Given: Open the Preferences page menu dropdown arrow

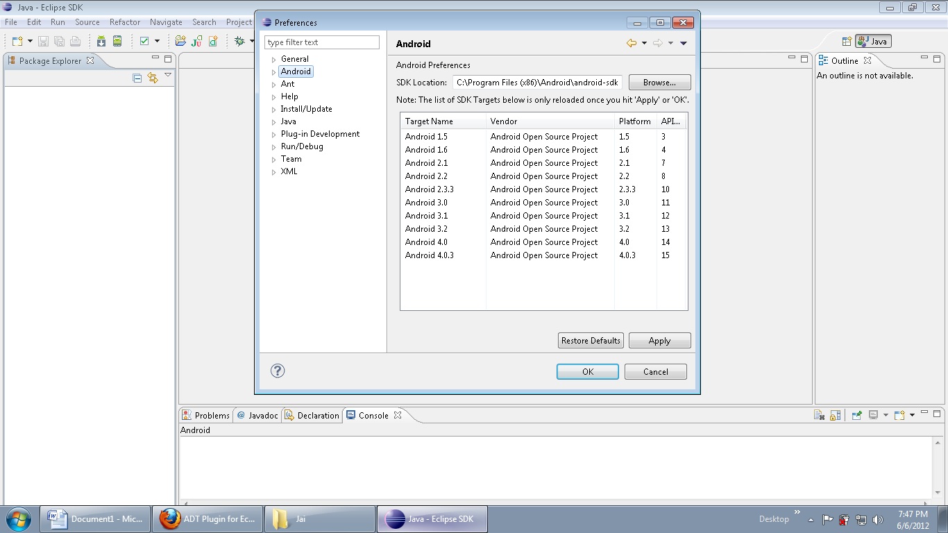Looking at the screenshot, I should (x=684, y=43).
